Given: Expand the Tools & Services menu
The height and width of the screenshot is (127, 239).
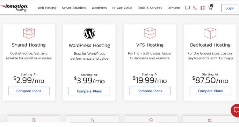Looking at the screenshot, I should [x=150, y=8].
